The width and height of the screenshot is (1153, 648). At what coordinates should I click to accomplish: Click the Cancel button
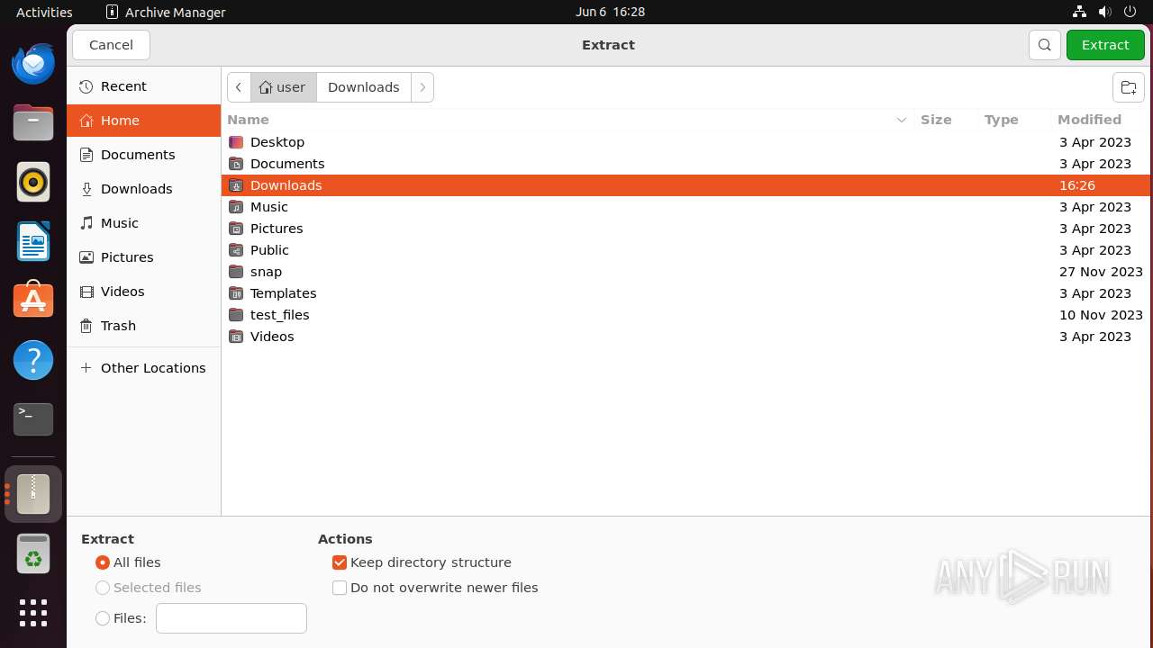pyautogui.click(x=112, y=45)
